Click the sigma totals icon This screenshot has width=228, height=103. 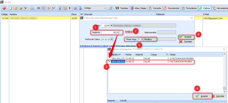[70, 8]
